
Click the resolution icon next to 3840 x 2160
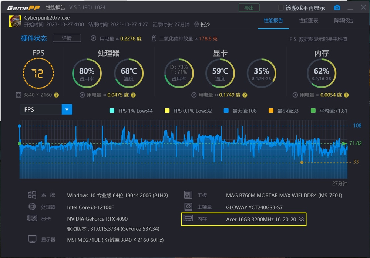click(x=18, y=95)
